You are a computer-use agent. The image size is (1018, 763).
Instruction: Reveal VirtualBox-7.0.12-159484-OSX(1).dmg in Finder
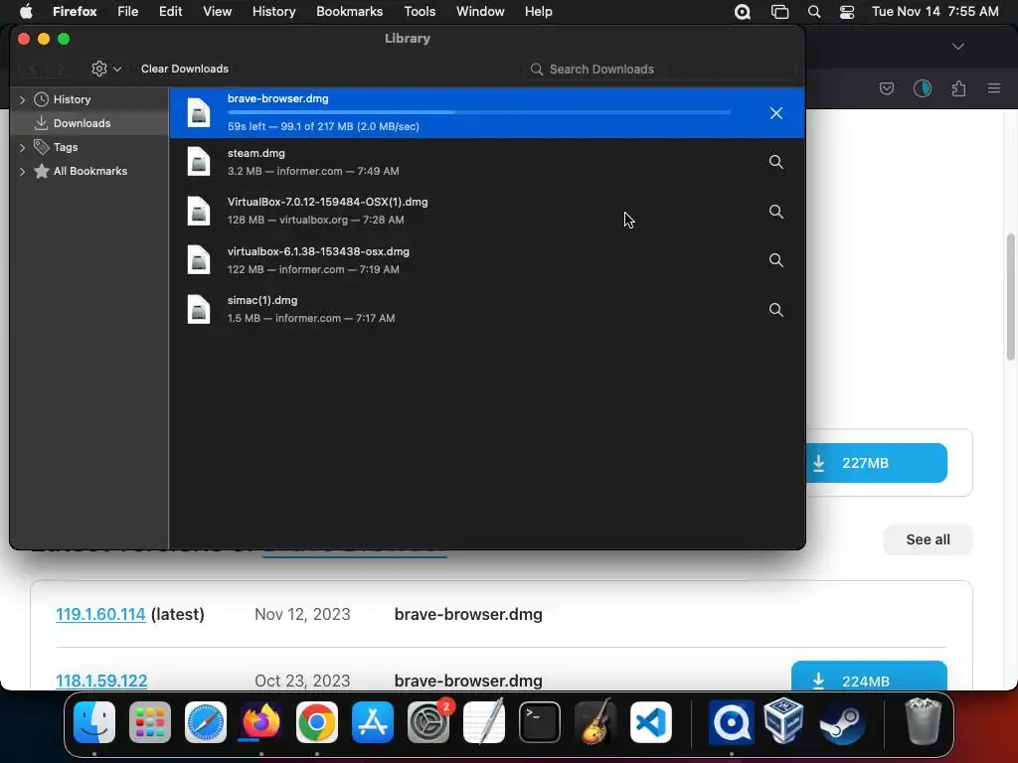click(x=775, y=212)
